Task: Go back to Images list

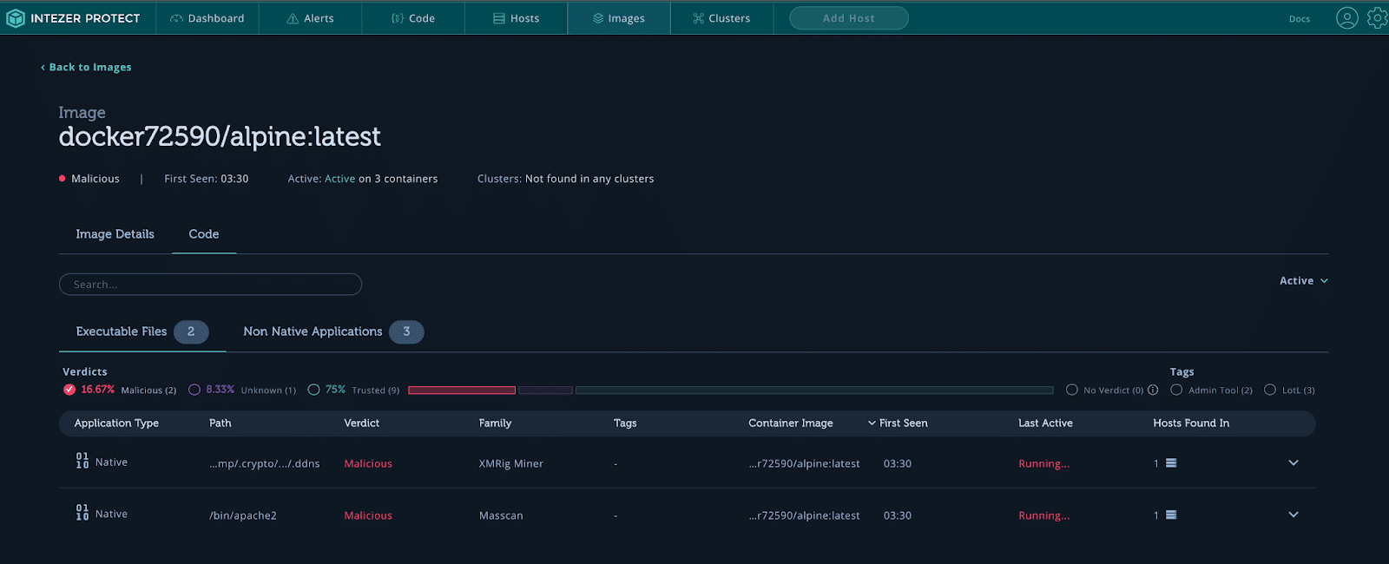Action: (86, 67)
